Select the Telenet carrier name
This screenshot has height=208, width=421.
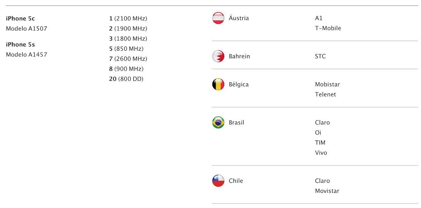tap(325, 94)
